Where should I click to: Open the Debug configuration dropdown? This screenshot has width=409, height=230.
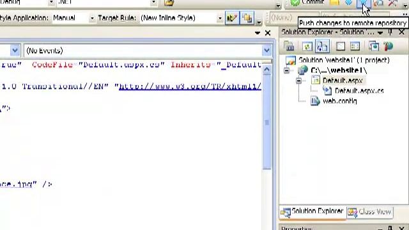[x=51, y=3]
